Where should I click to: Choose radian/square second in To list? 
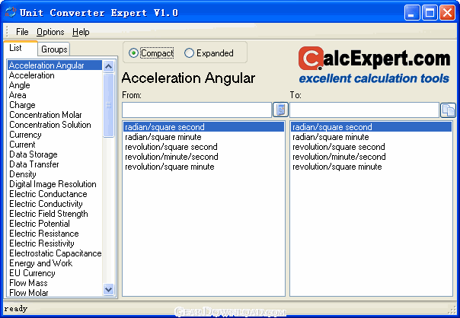point(371,127)
